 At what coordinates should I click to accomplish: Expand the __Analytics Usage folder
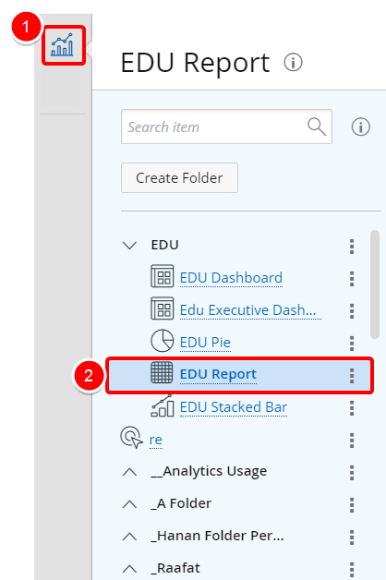tap(129, 472)
